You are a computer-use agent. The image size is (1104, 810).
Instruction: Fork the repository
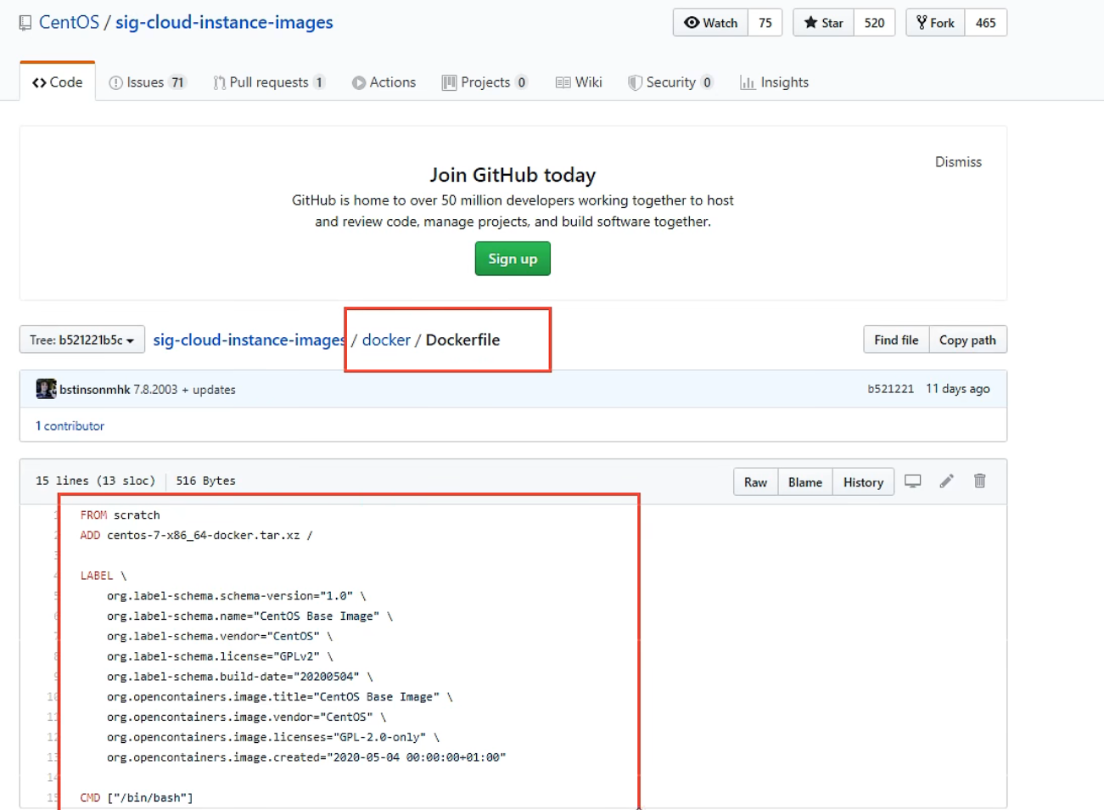pos(935,23)
